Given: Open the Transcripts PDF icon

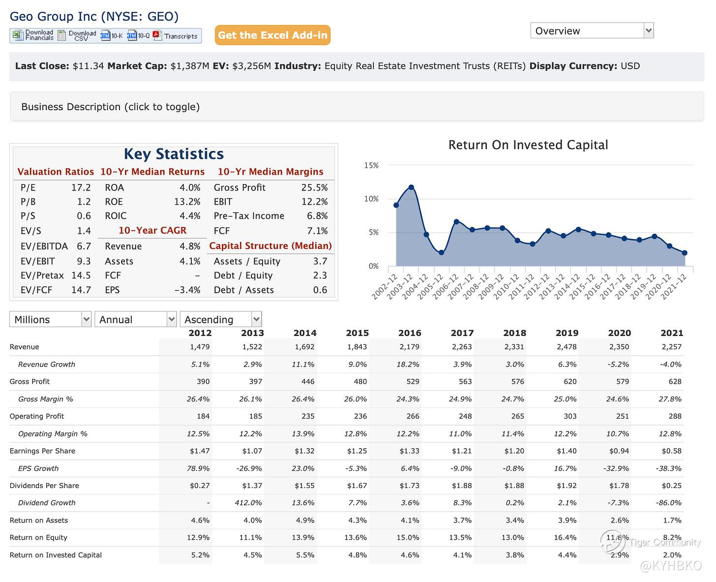Looking at the screenshot, I should point(157,35).
